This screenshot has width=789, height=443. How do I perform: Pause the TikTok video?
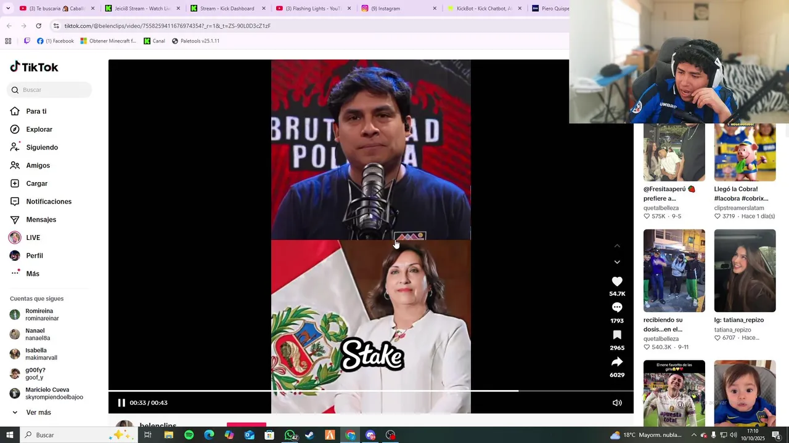point(121,403)
